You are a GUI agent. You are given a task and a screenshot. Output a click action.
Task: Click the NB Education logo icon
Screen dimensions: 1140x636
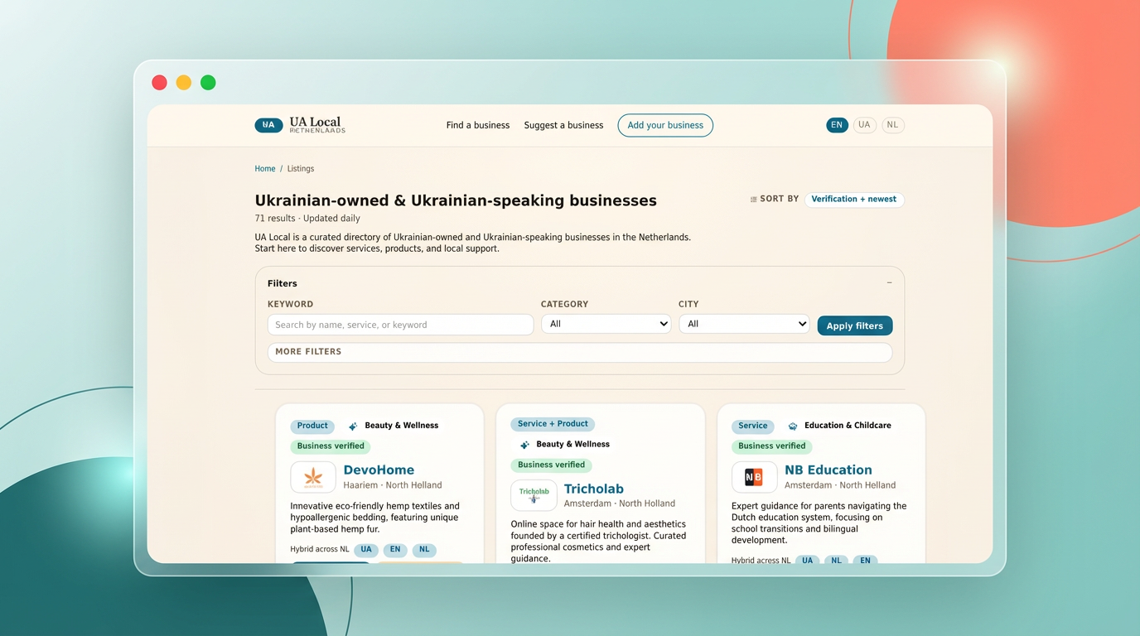(x=754, y=477)
